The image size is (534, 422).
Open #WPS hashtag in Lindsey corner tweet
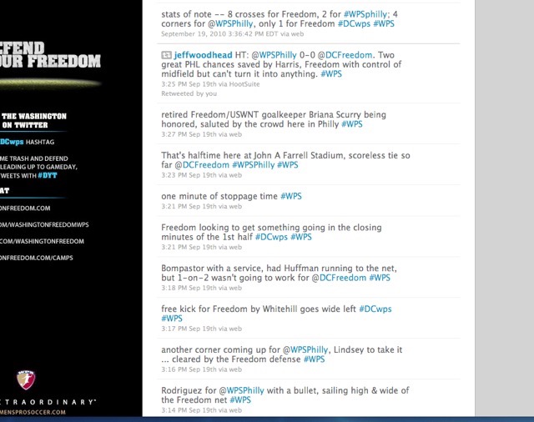click(314, 359)
